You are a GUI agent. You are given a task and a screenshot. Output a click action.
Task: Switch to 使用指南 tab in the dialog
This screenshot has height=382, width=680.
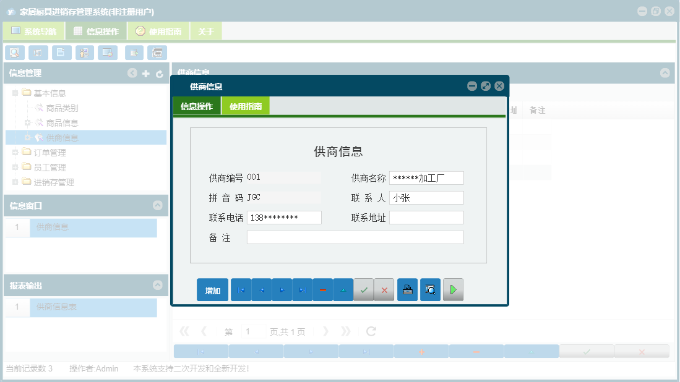[246, 106]
